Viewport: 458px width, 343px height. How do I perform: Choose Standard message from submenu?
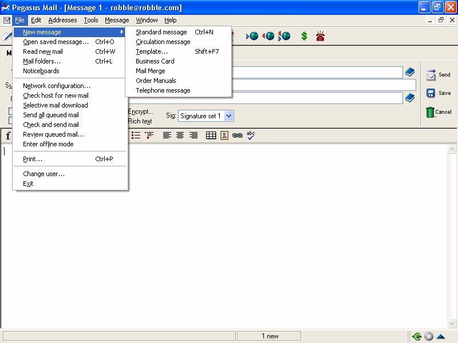(x=178, y=32)
